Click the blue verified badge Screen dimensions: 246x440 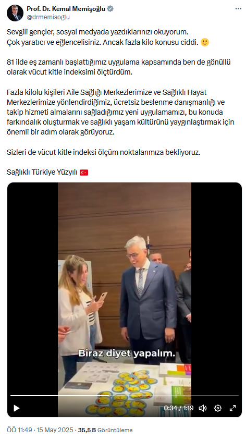[110, 9]
